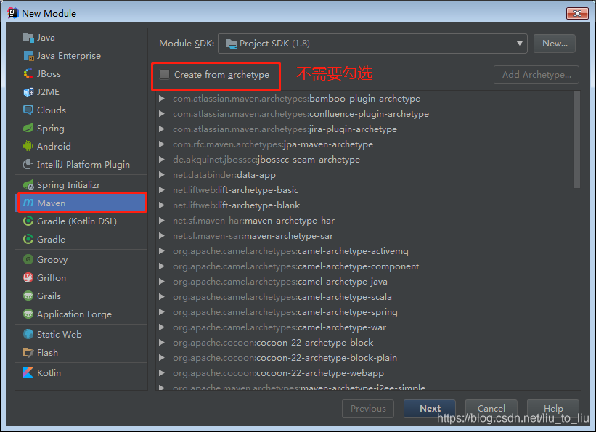Image resolution: width=596 pixels, height=432 pixels.
Task: Expand the lift-archetype-basic entry
Action: coord(162,189)
